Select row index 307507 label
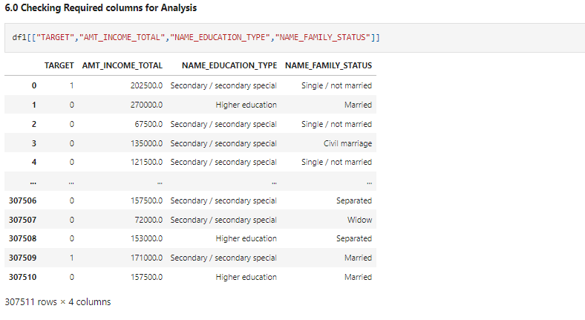 (x=23, y=220)
